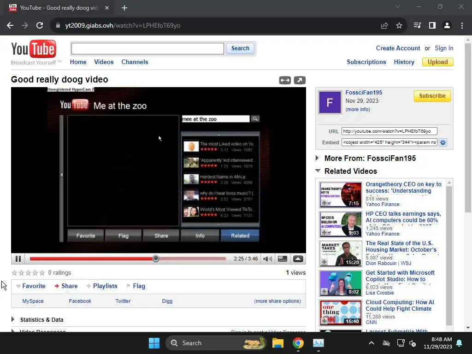Mute the video using the speaker icon
472x354 pixels.
[x=267, y=259]
